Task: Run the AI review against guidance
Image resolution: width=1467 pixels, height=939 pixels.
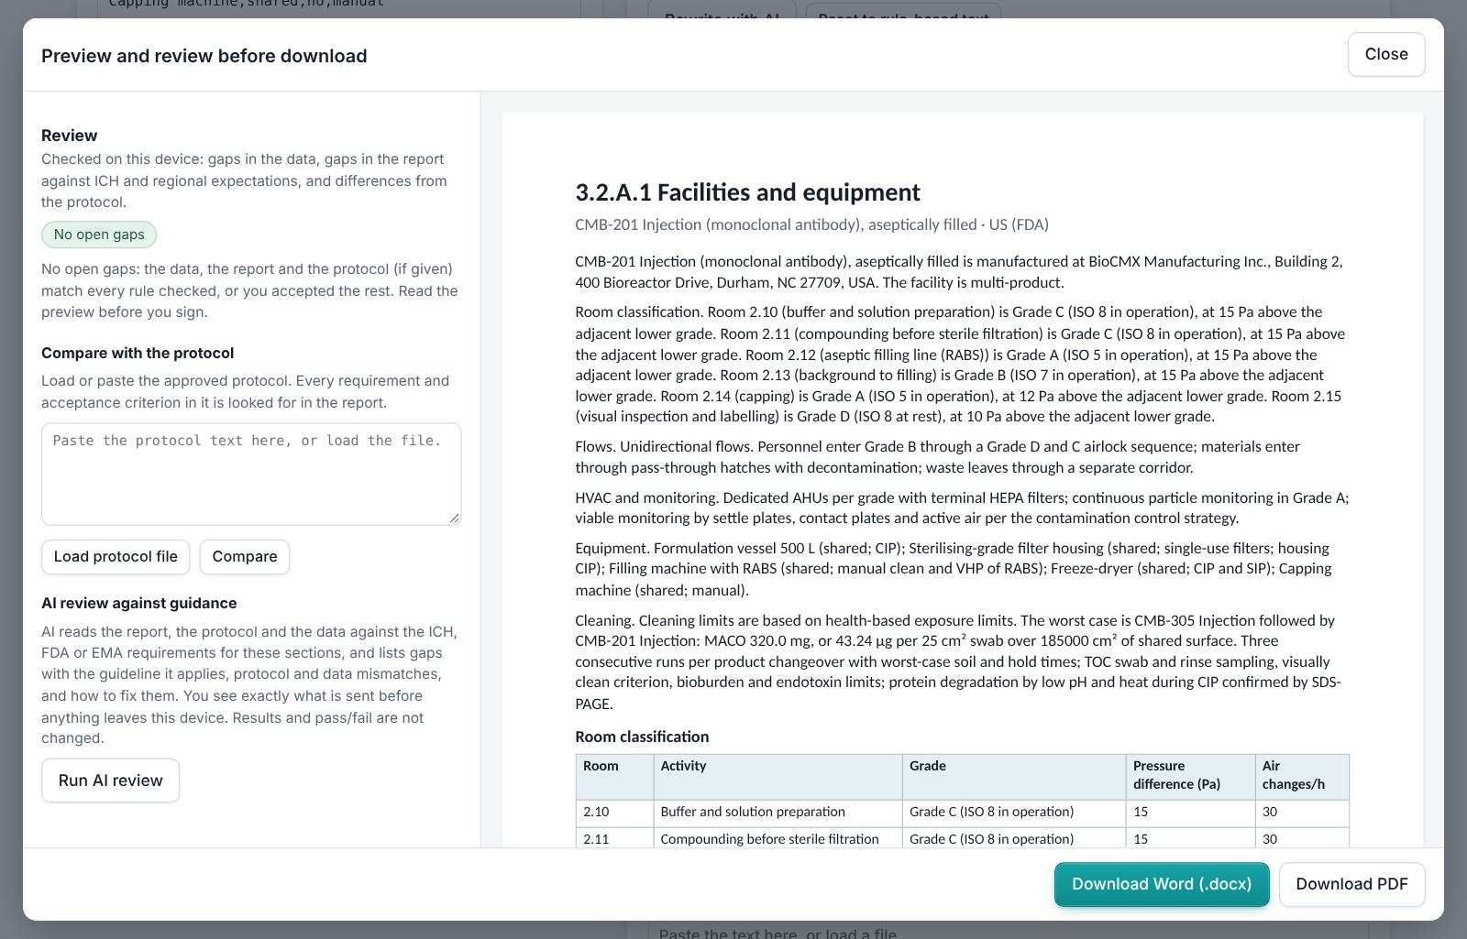Action: (x=110, y=781)
